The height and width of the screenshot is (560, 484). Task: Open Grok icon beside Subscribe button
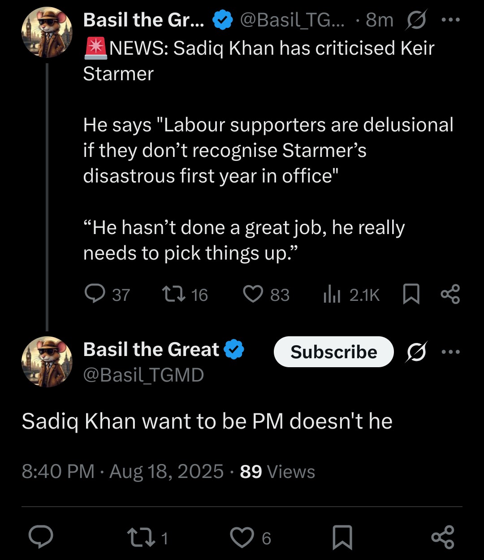[417, 352]
